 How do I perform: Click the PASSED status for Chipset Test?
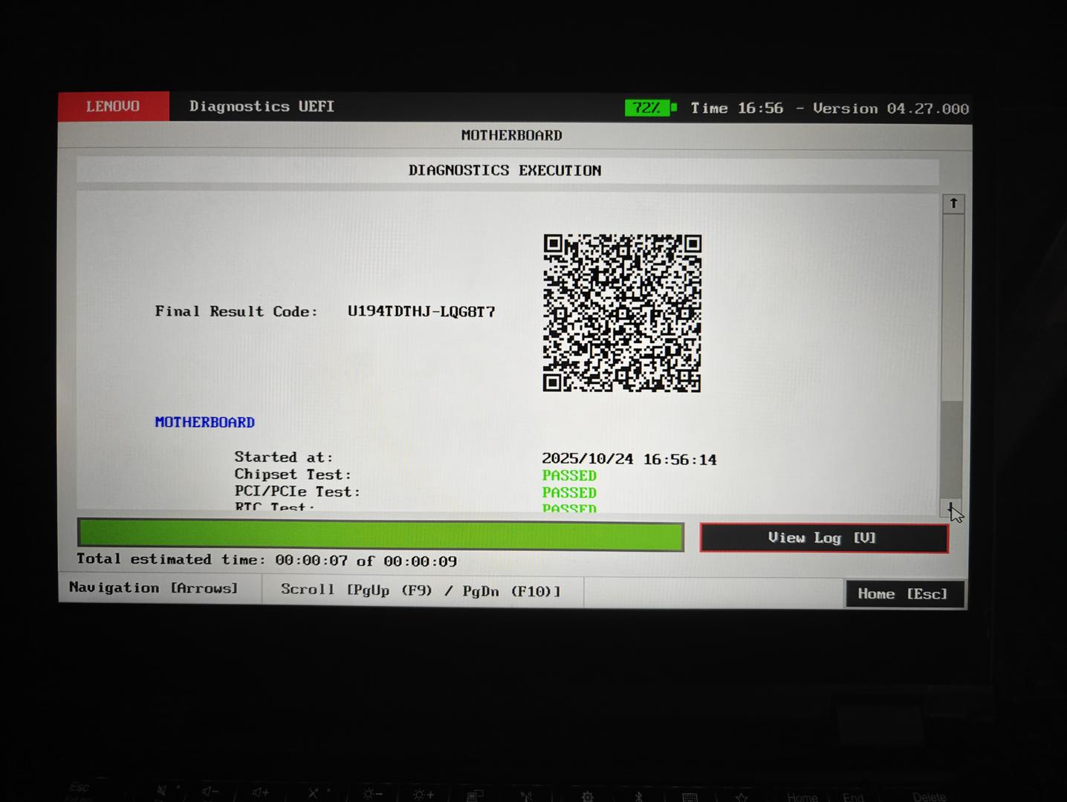(x=569, y=475)
